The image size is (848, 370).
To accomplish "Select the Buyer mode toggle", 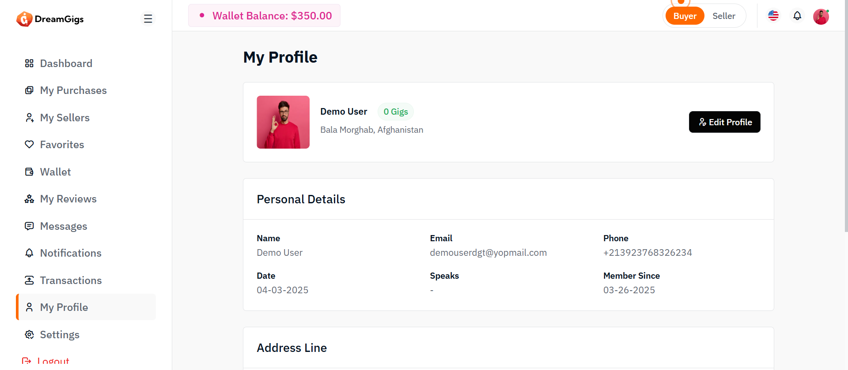I will tap(685, 16).
